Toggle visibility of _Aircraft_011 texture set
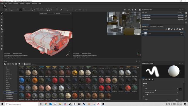 tap(143, 16)
